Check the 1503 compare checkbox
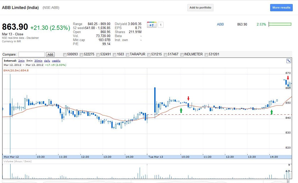Image resolution: width=298 pixels, height=183 pixels. (x=114, y=55)
